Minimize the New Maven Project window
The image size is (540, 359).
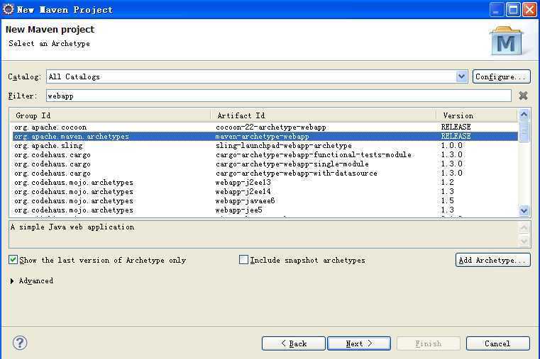497,10
